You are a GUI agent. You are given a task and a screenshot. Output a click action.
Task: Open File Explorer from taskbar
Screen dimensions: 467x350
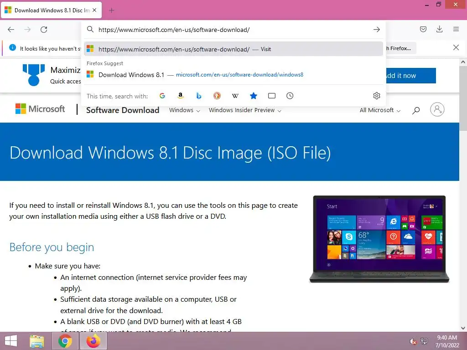tap(37, 341)
